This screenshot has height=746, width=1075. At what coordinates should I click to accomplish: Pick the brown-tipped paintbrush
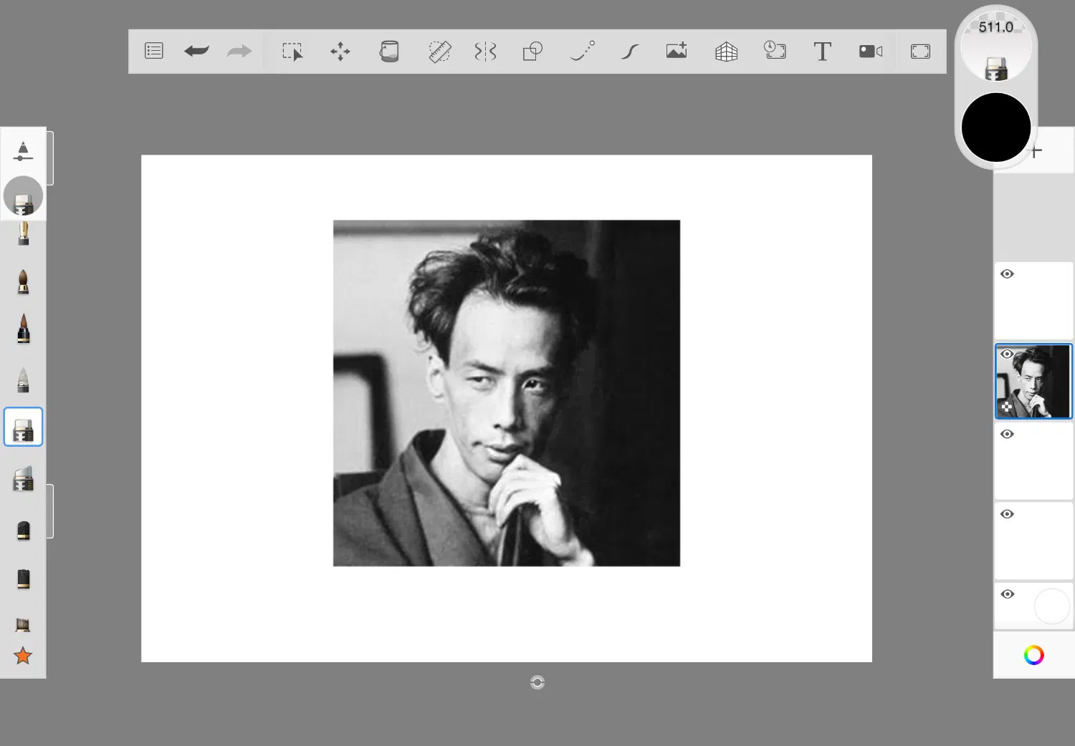tap(24, 282)
